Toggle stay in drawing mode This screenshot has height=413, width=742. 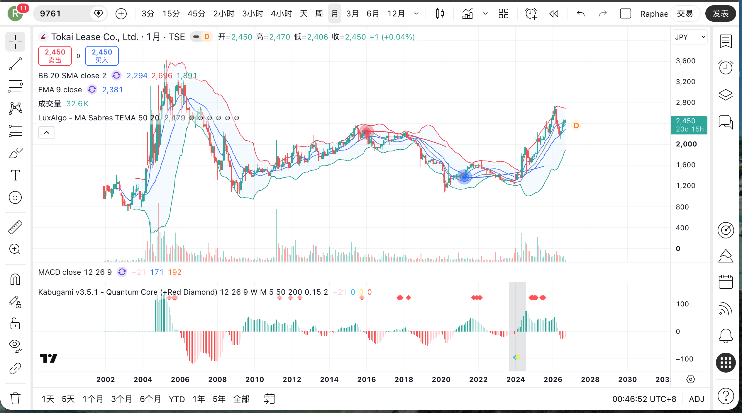(15, 302)
